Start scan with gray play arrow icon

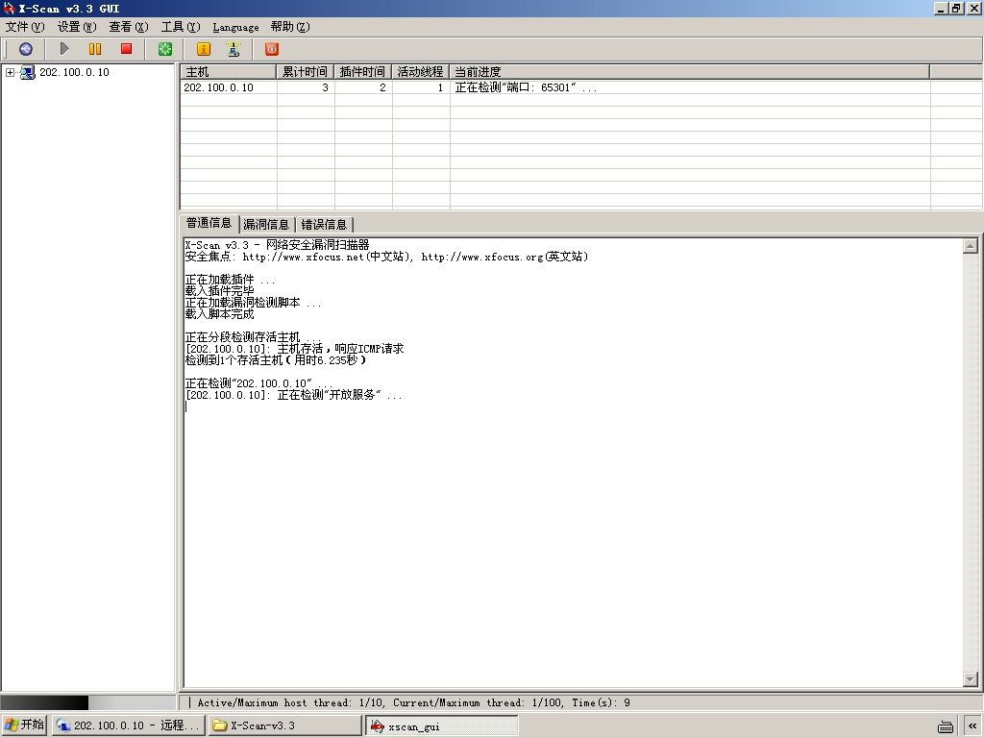coord(64,49)
